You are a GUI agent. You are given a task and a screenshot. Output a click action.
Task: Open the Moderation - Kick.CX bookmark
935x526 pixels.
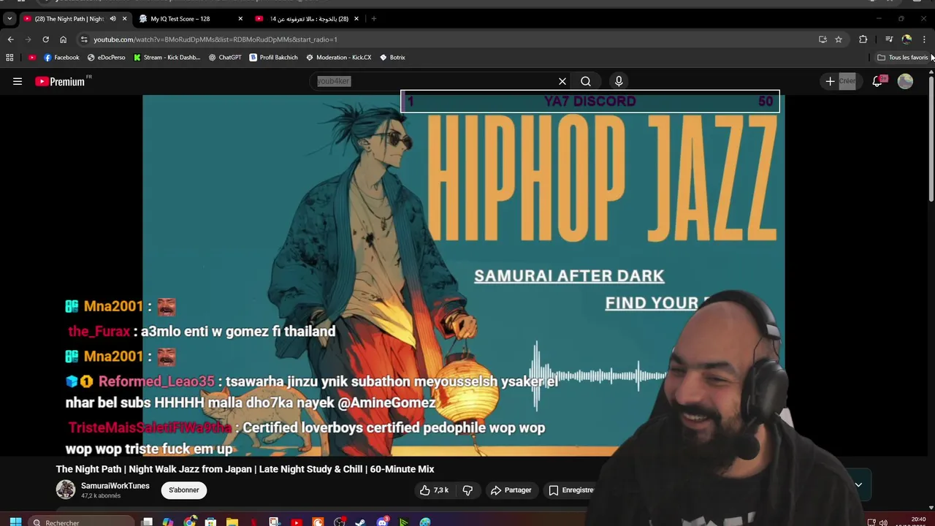339,57
